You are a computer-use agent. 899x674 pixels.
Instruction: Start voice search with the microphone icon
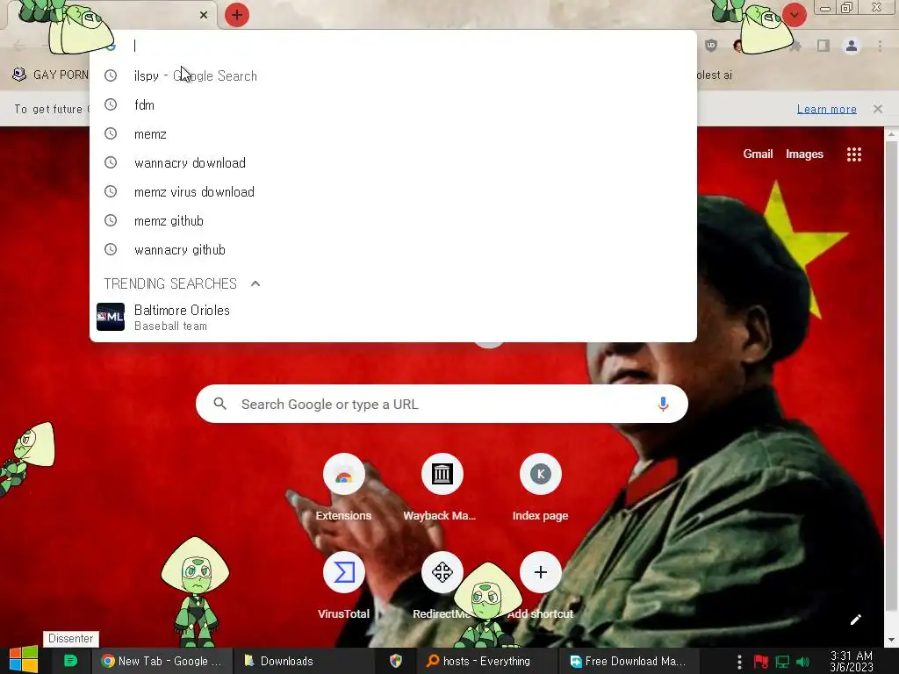[663, 404]
